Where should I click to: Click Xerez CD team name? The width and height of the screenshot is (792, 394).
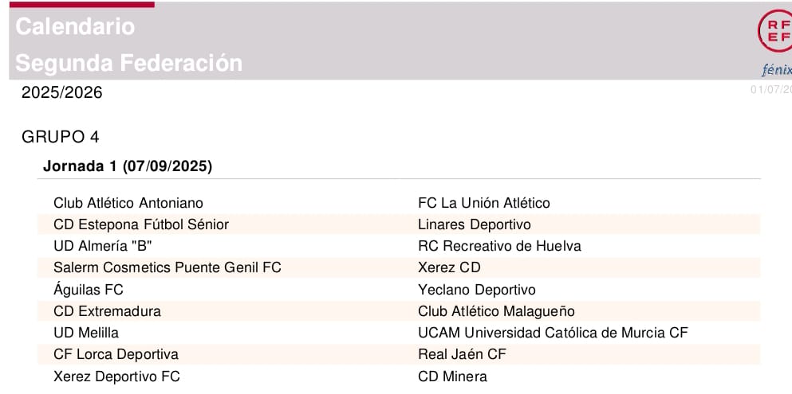pyautogui.click(x=449, y=267)
